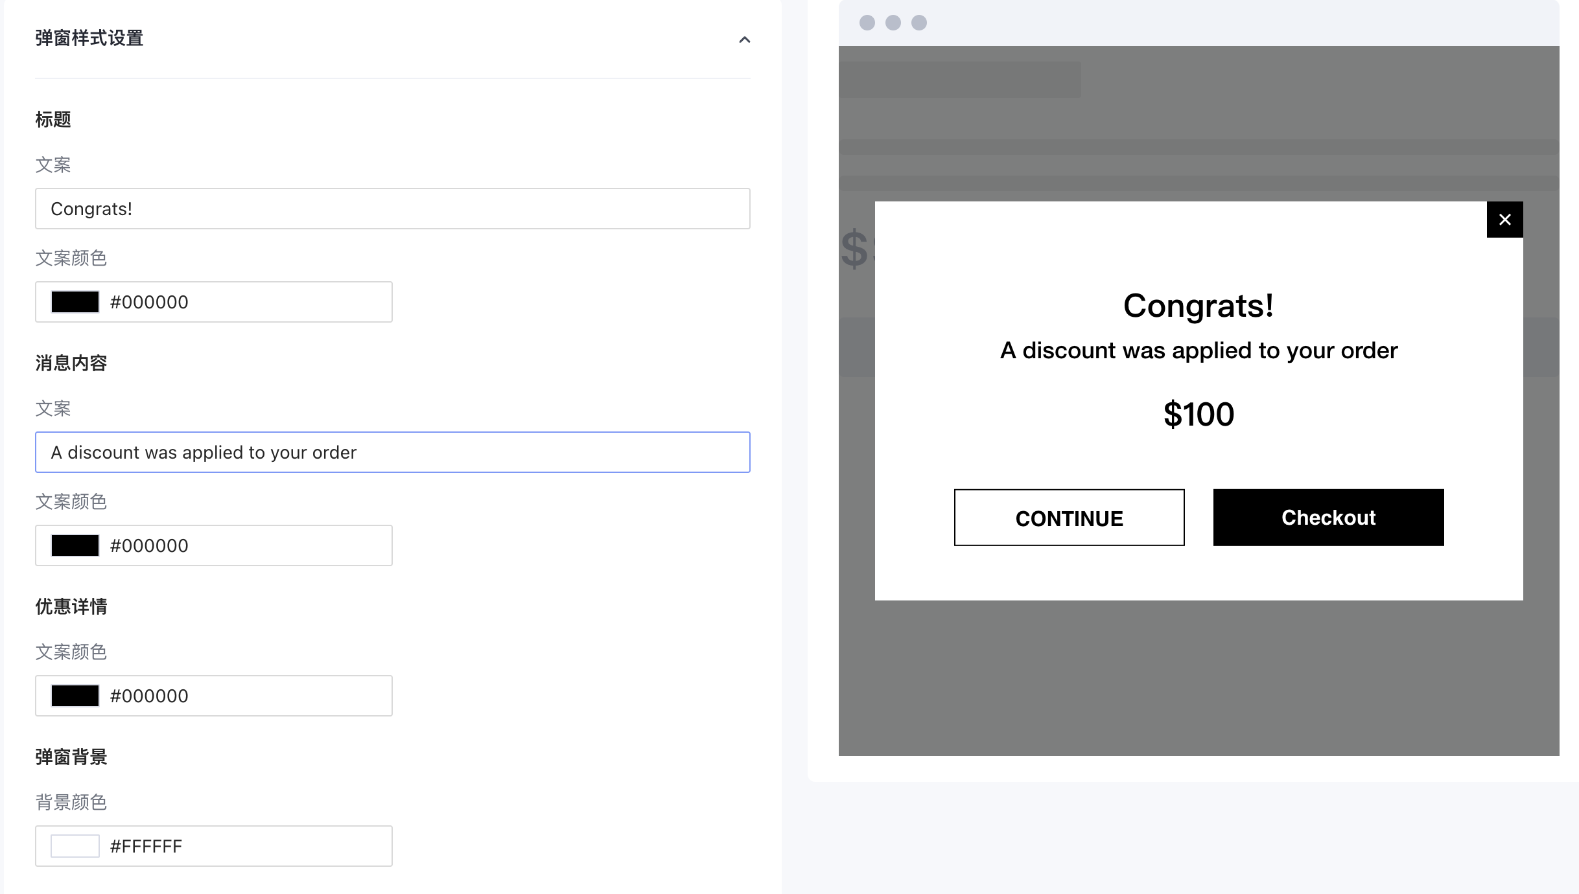Click the #000000 hex value under 标题
Image resolution: width=1579 pixels, height=894 pixels.
pyautogui.click(x=149, y=302)
